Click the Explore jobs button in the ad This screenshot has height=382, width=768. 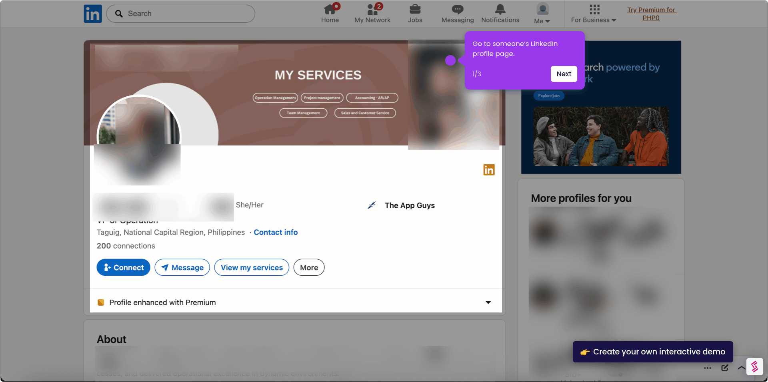click(549, 96)
